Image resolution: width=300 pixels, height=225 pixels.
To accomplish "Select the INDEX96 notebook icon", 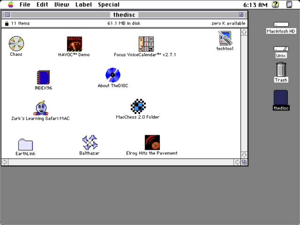I will click(43, 77).
